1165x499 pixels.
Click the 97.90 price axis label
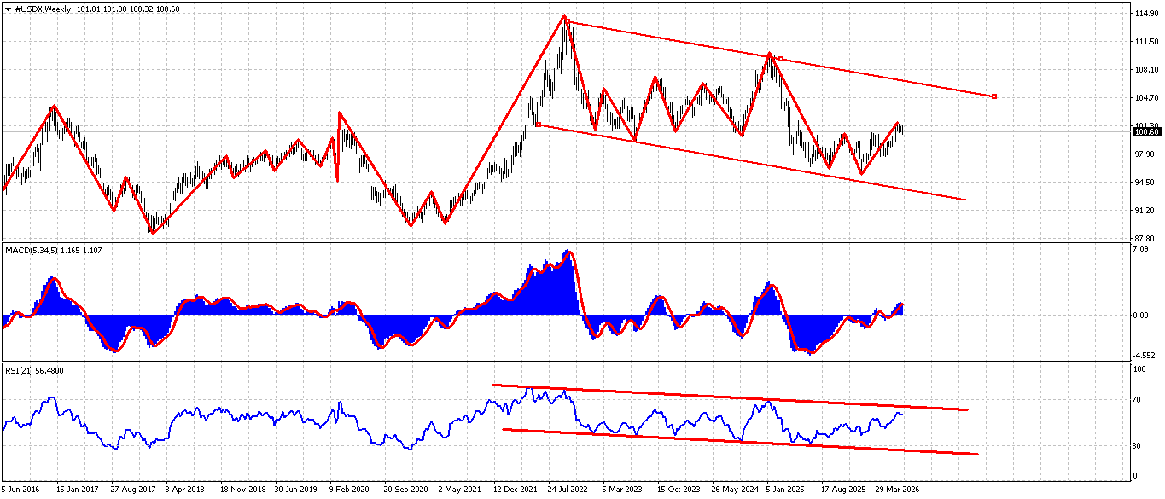click(1144, 154)
